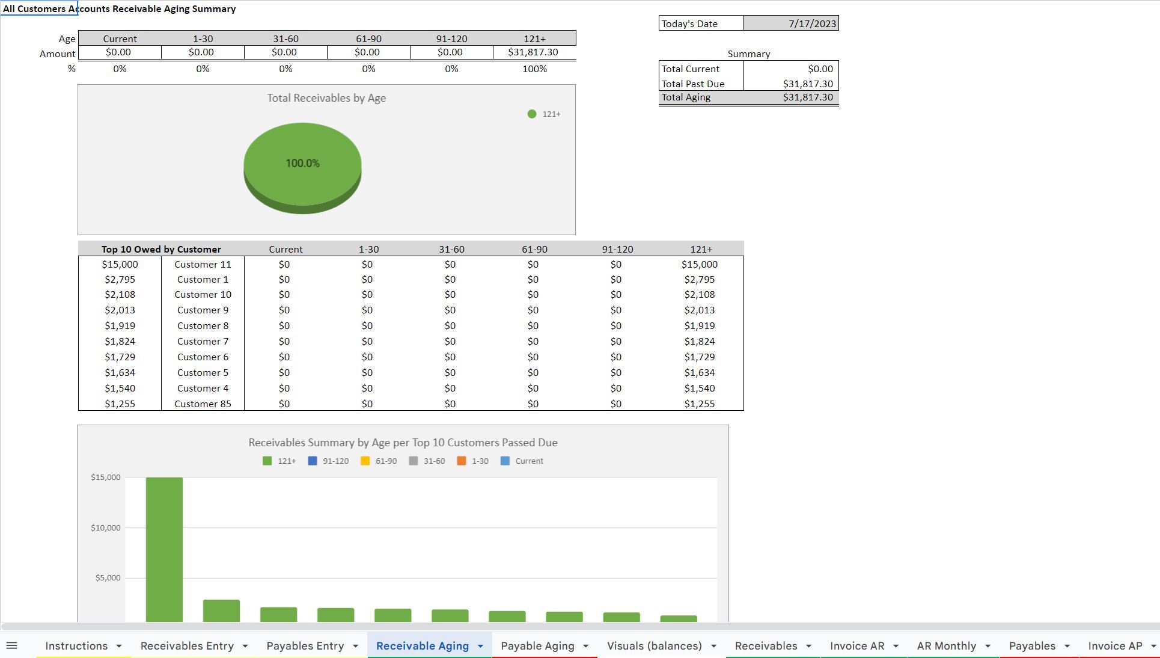1160x658 pixels.
Task: Switch to Invoice AR tab
Action: click(857, 646)
